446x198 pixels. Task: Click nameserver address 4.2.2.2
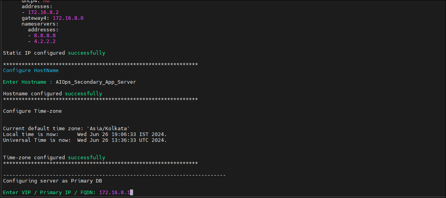tap(44, 41)
